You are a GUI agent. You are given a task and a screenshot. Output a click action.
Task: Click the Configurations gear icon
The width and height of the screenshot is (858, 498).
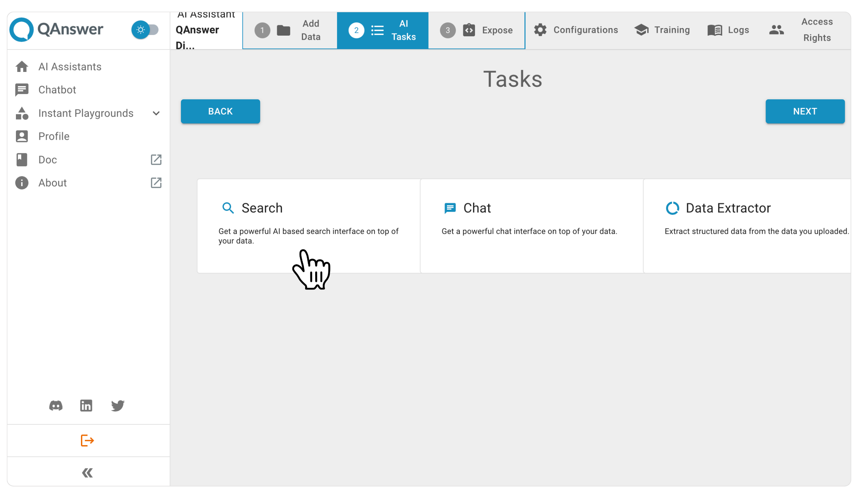tap(540, 30)
